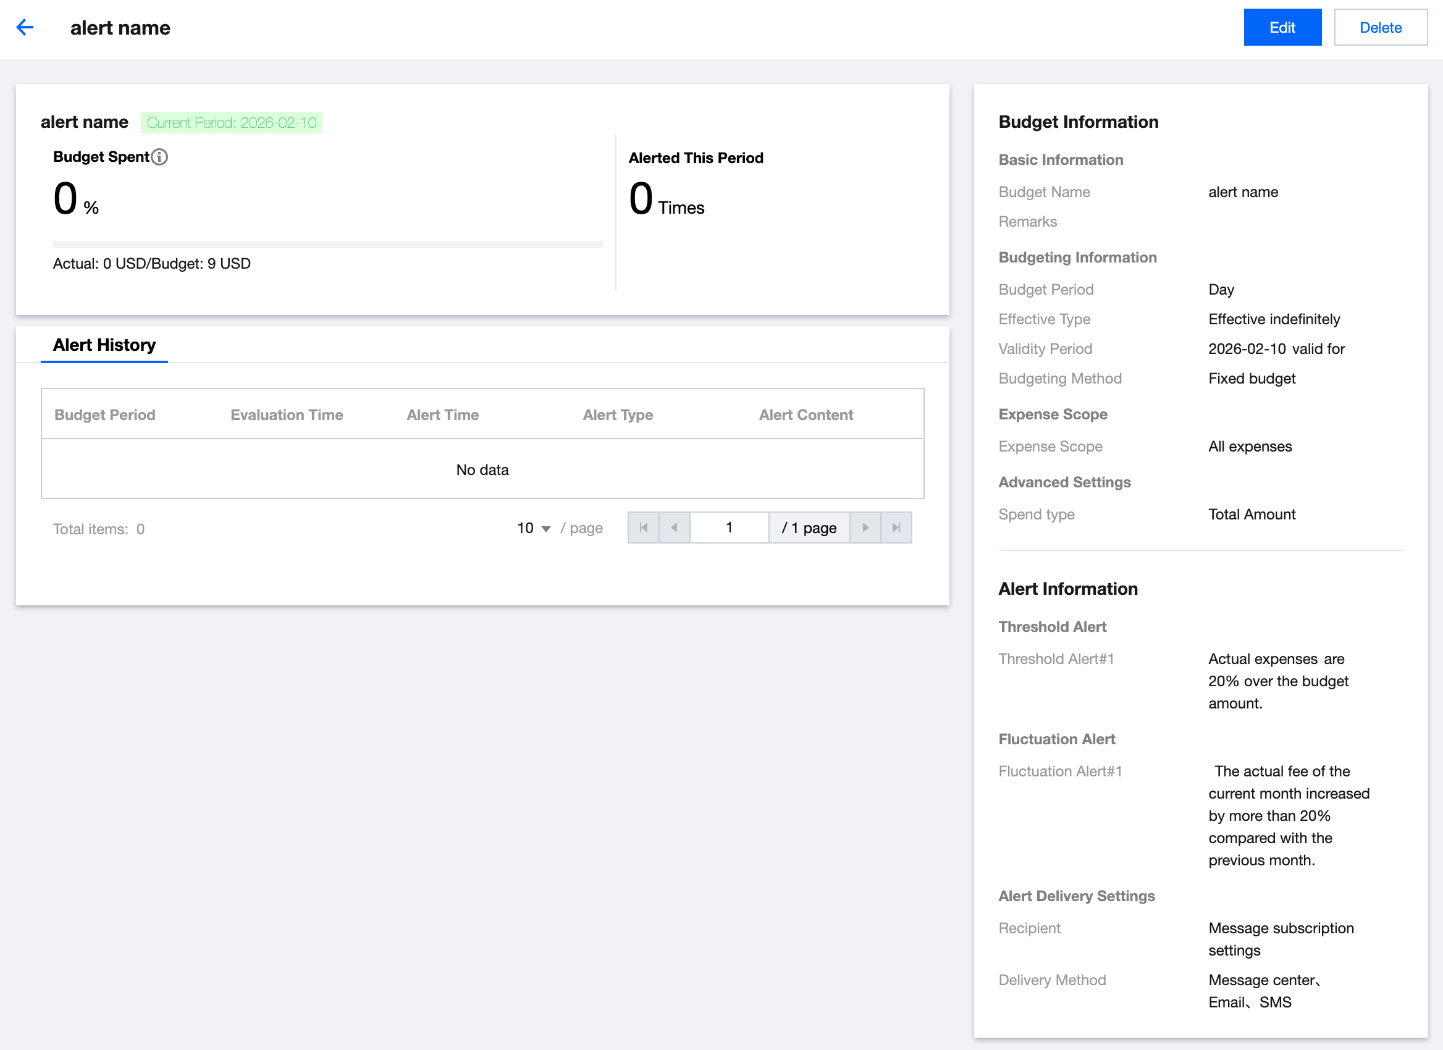Click the page number input field

(x=729, y=528)
